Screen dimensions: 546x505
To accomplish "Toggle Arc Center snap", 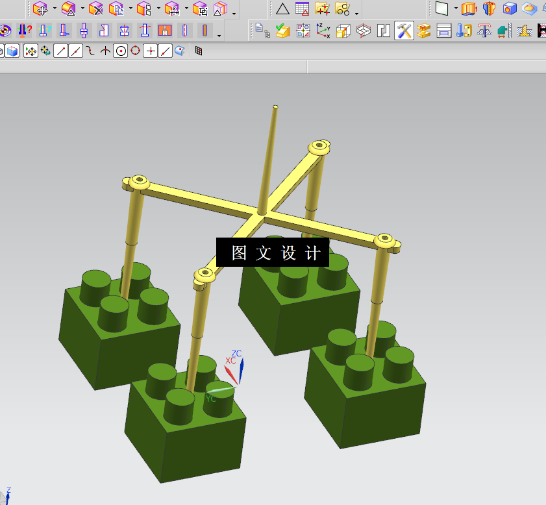I will tap(121, 51).
